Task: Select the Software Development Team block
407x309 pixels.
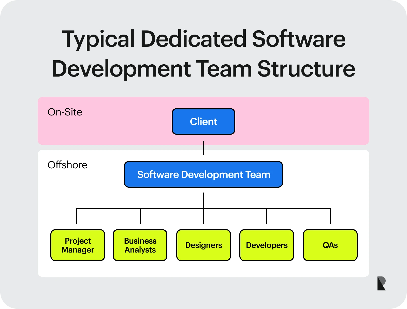Action: (203, 174)
